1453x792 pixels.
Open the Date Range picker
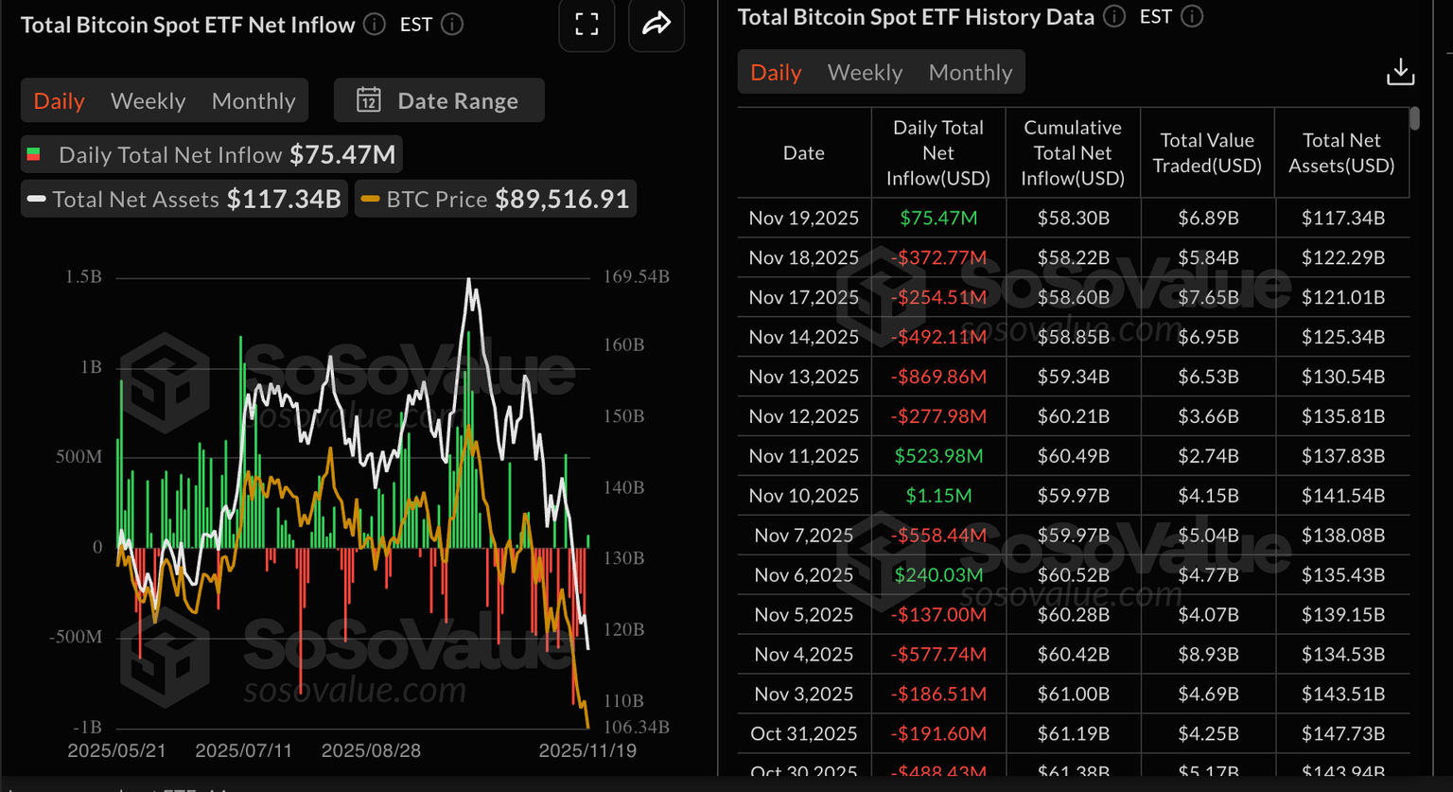pyautogui.click(x=439, y=100)
